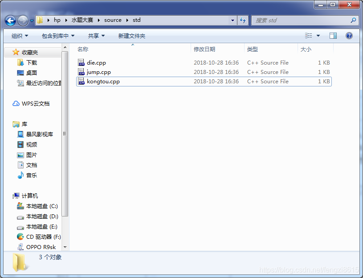Open the 组织 dropdown menu
Screen dimensions: 363x278
coord(20,36)
